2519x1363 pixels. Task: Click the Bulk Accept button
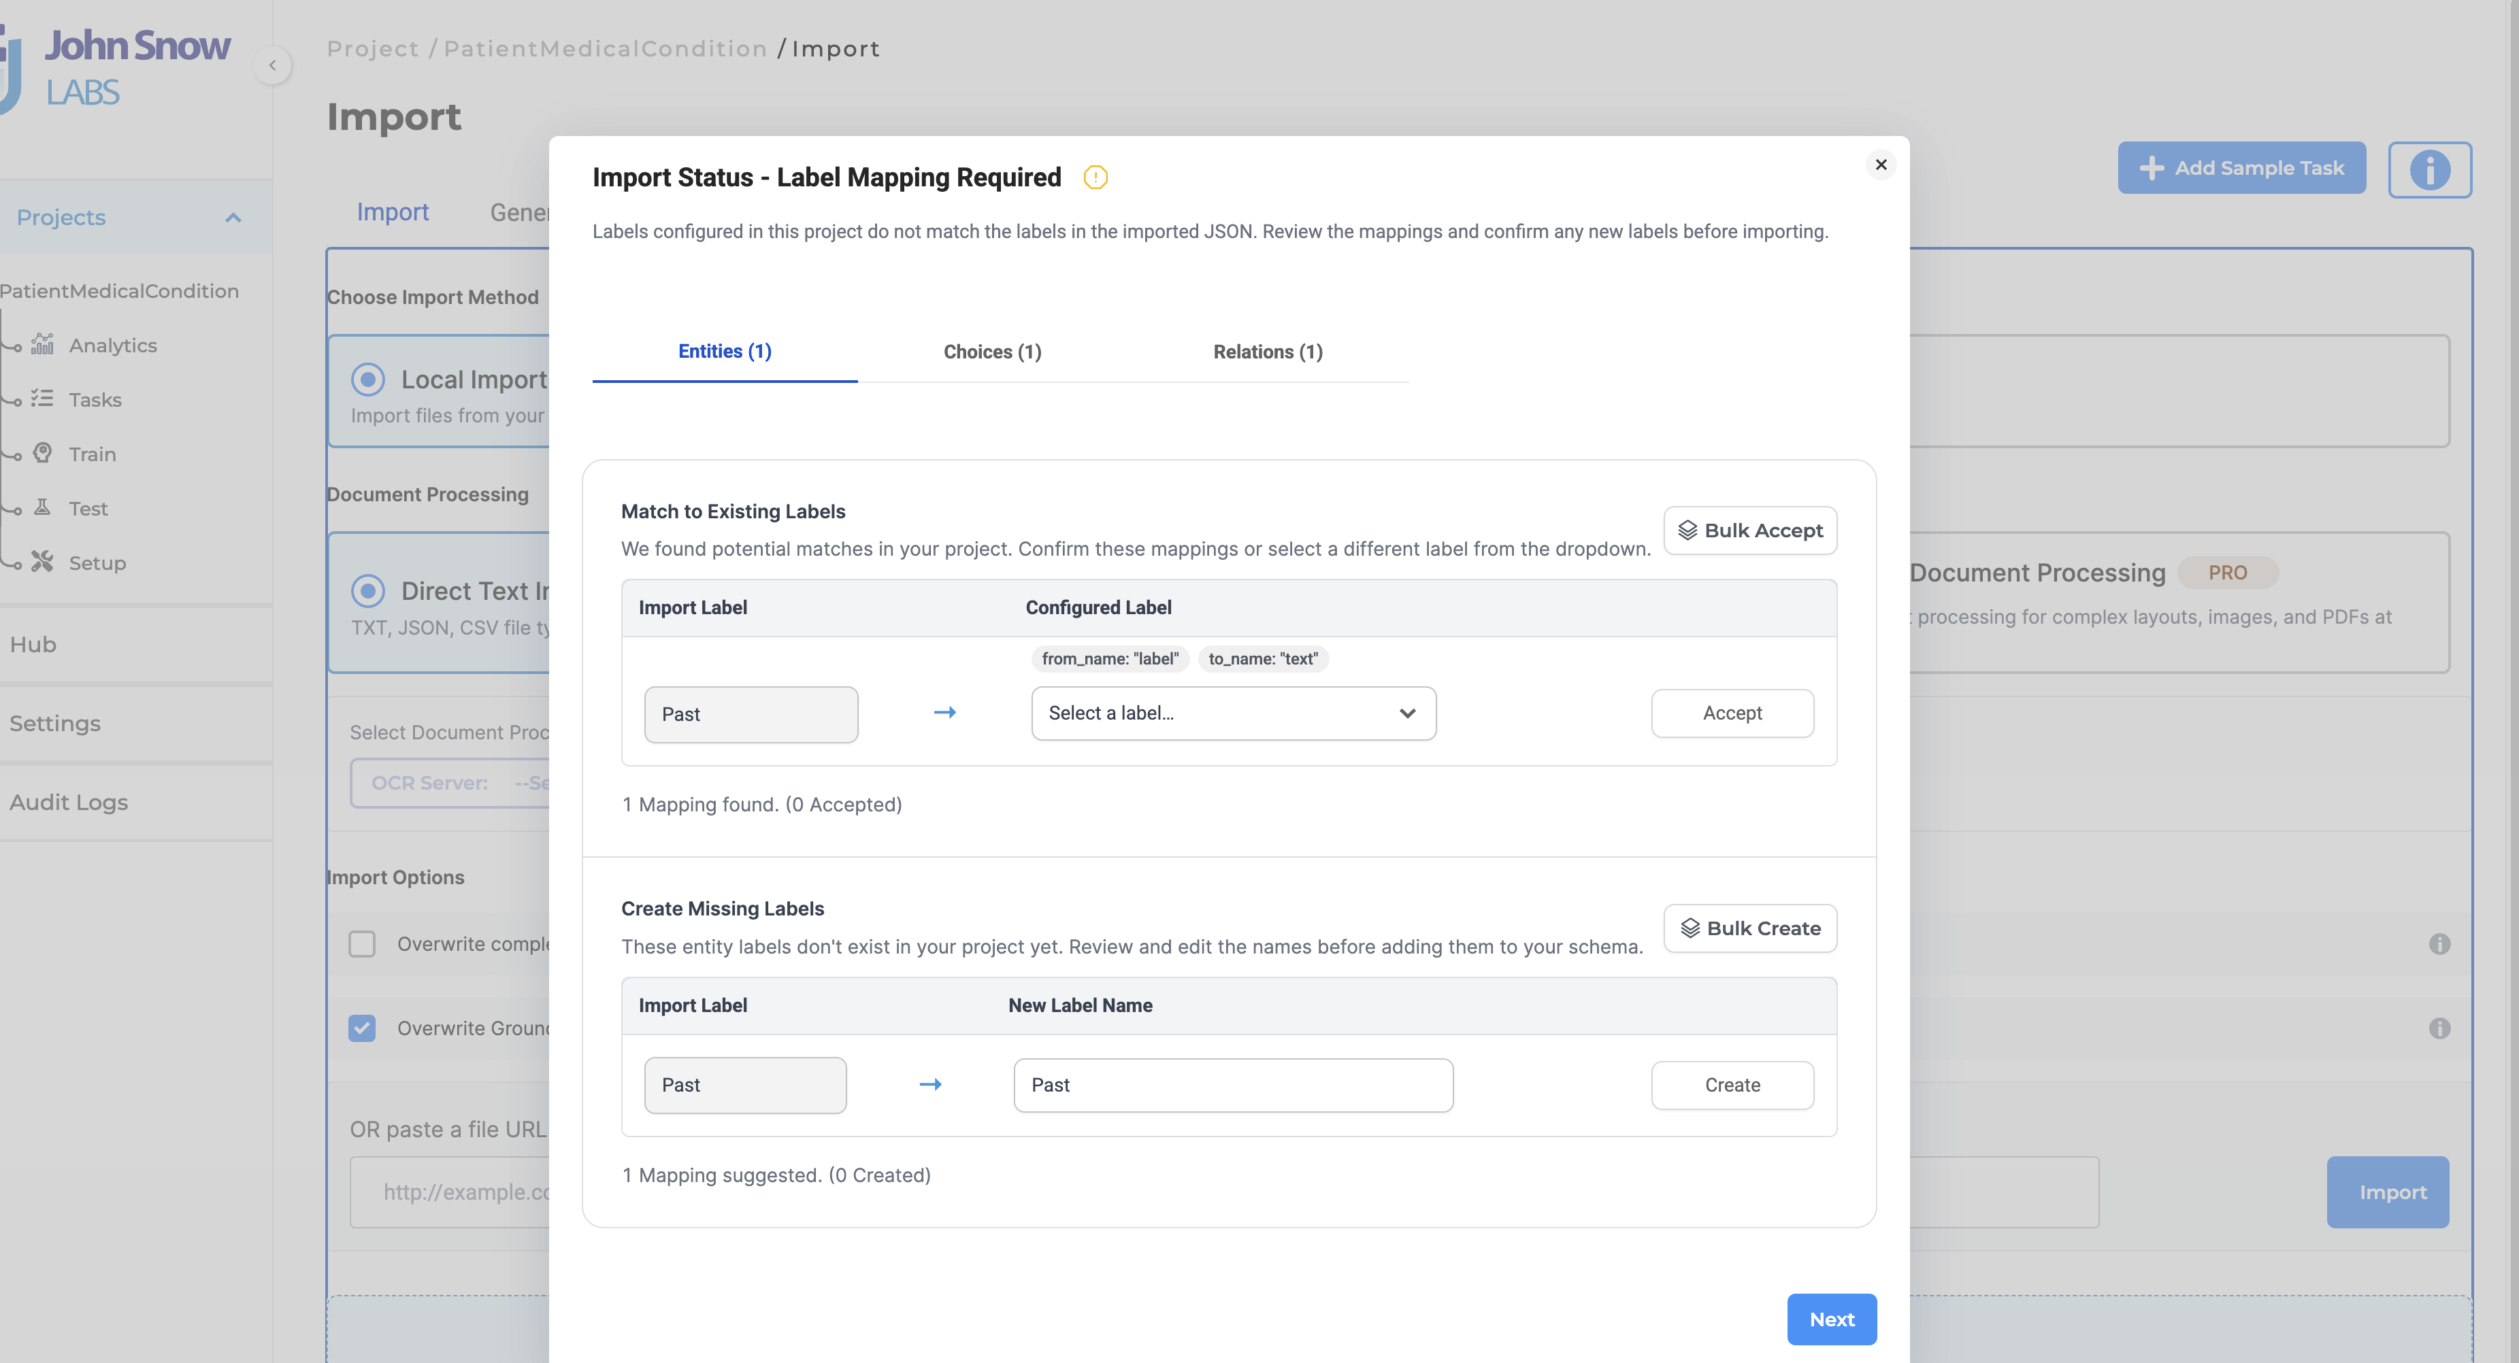(1749, 530)
